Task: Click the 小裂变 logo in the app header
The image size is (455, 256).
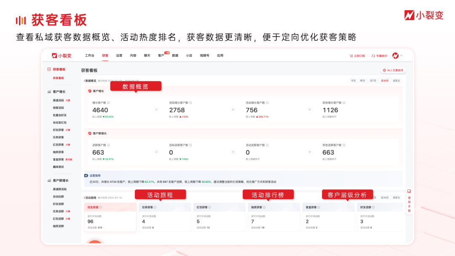Action: tap(62, 56)
